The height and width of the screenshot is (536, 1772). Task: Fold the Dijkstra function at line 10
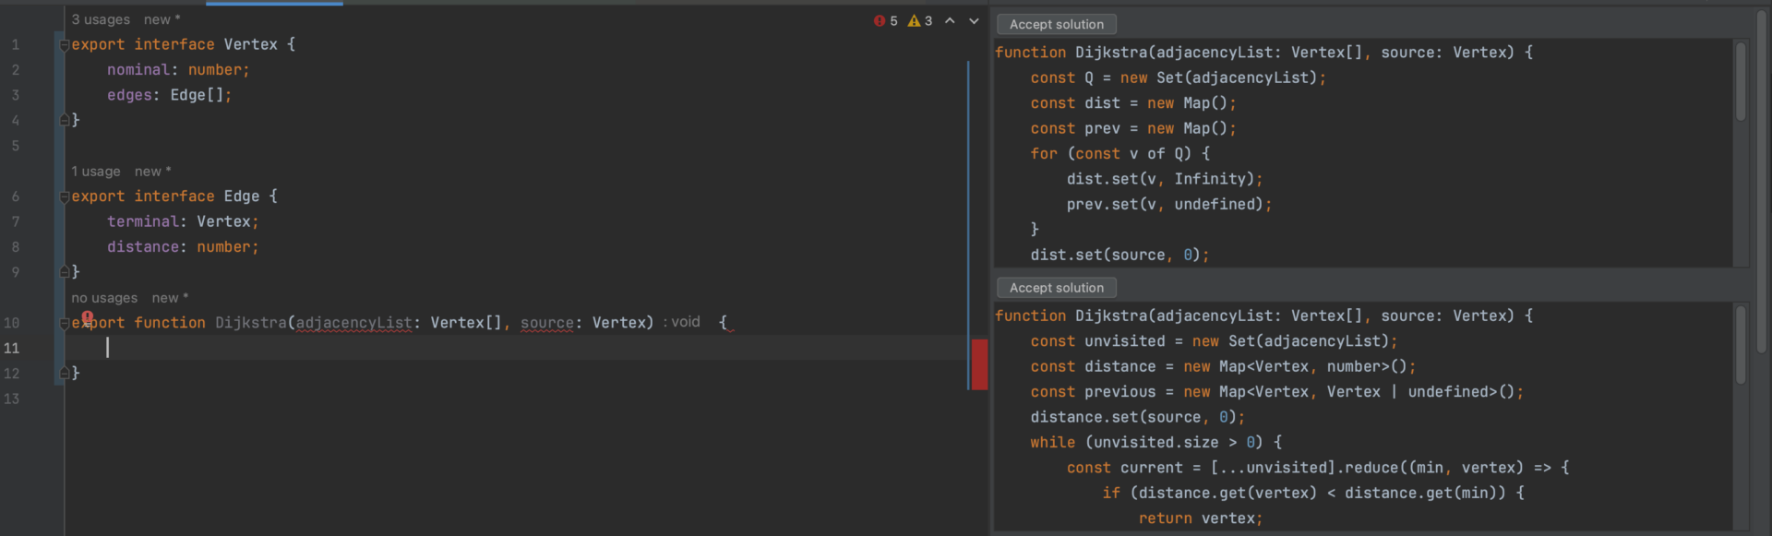(65, 324)
